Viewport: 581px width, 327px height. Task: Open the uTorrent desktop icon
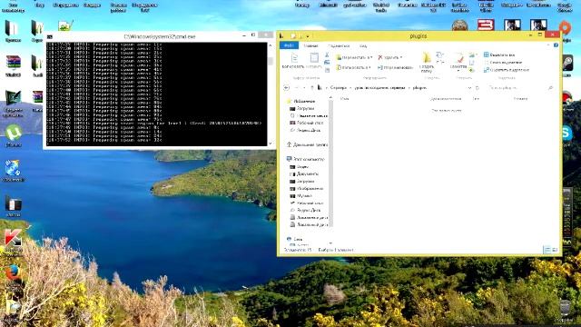point(14,135)
